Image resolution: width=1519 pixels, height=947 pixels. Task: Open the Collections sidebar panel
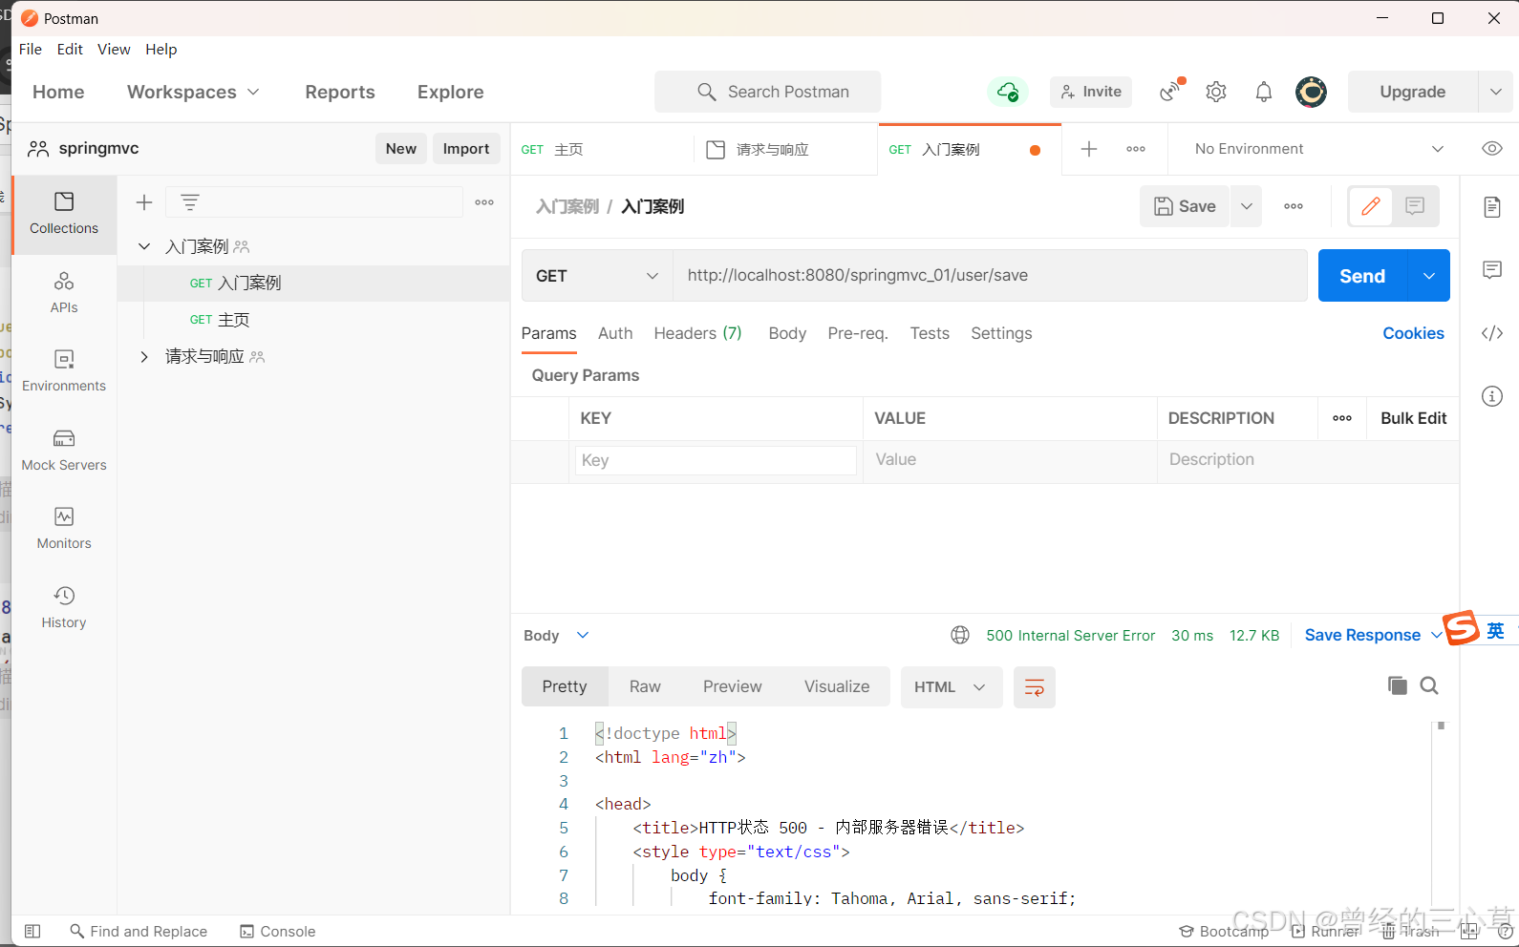[64, 214]
